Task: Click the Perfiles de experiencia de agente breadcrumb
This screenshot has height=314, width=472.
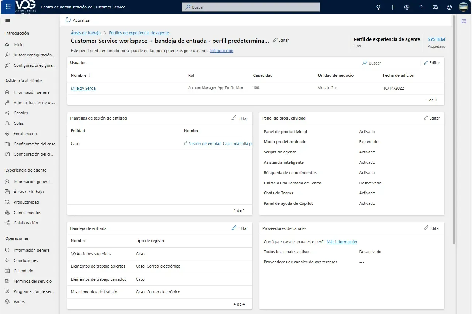Action: coord(139,33)
